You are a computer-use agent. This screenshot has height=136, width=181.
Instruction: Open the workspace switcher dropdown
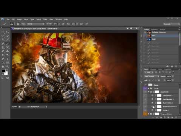pyautogui.click(x=172, y=24)
